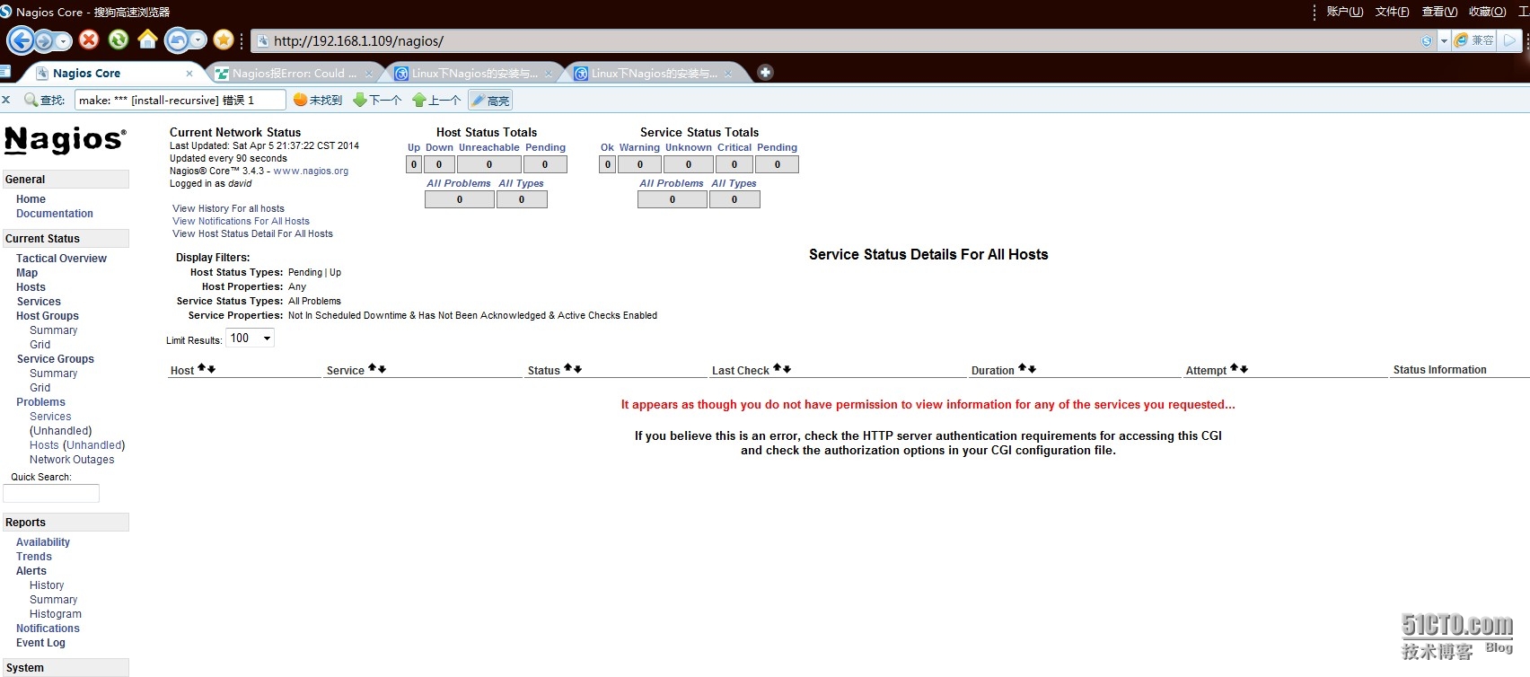The image size is (1530, 677).
Task: Click the find-in-page text field
Action: [180, 100]
